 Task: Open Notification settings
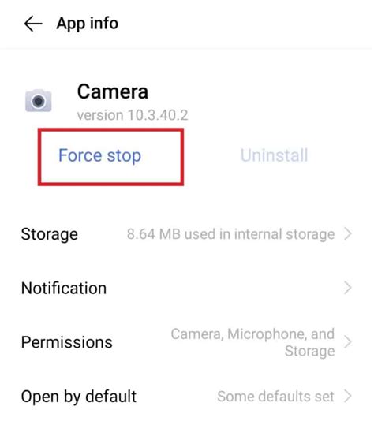point(187,288)
